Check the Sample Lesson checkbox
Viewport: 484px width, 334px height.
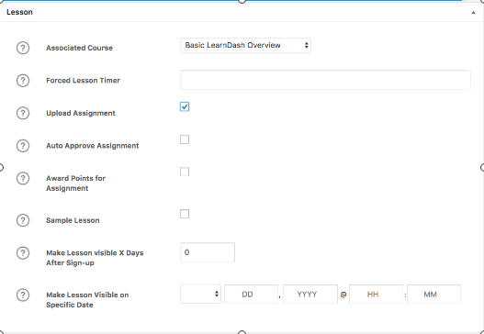click(x=185, y=214)
